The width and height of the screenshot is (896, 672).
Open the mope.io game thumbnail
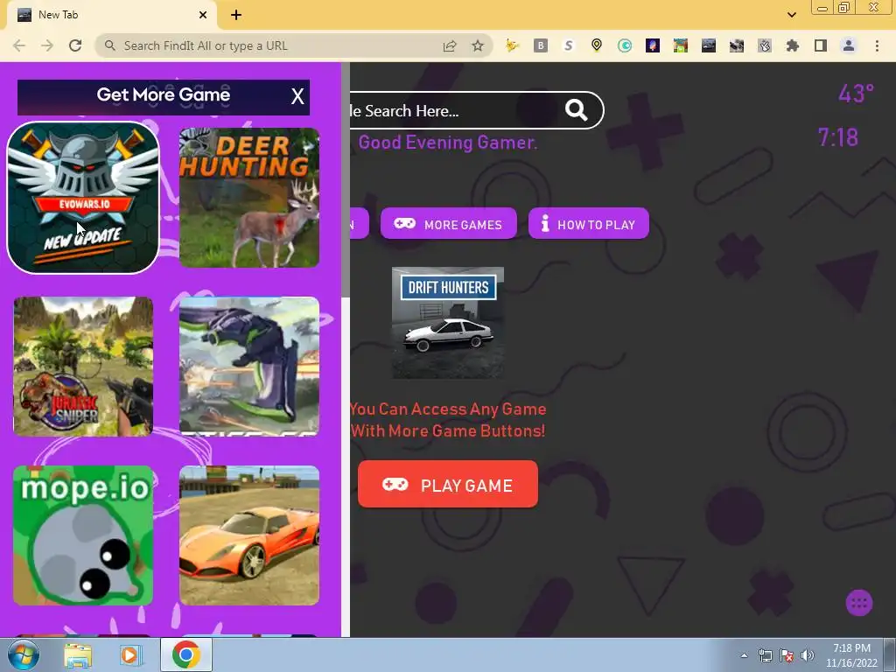(x=83, y=535)
